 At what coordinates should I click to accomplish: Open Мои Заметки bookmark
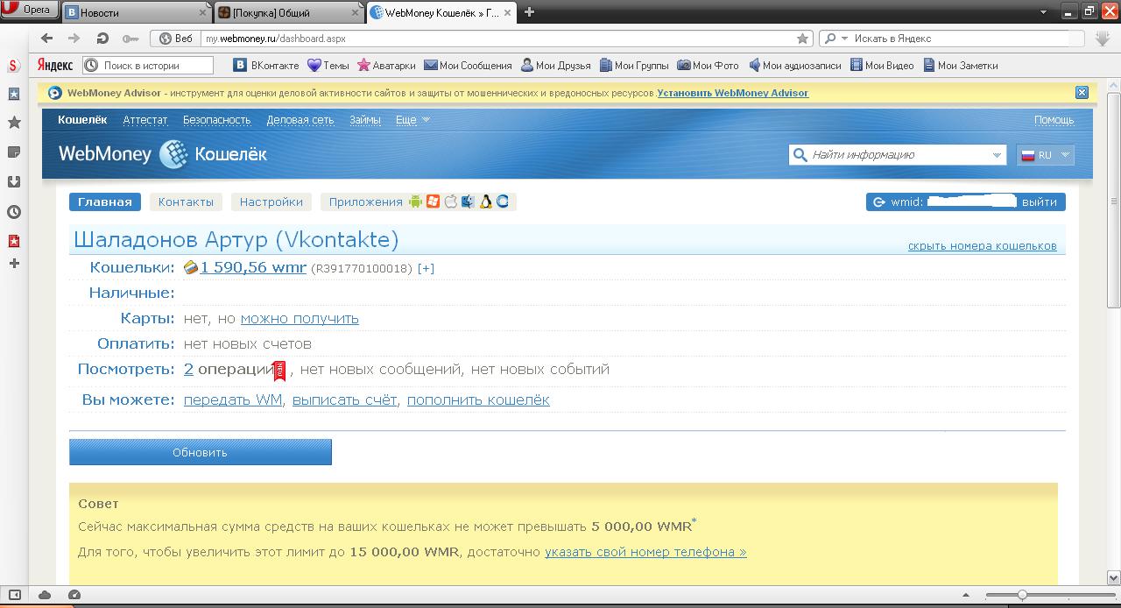pyautogui.click(x=959, y=66)
